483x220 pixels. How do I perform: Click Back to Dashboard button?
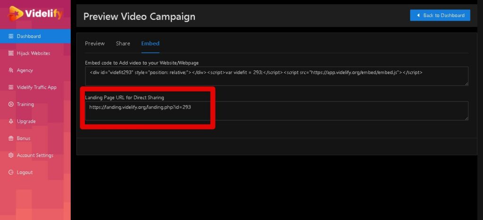[x=440, y=15]
